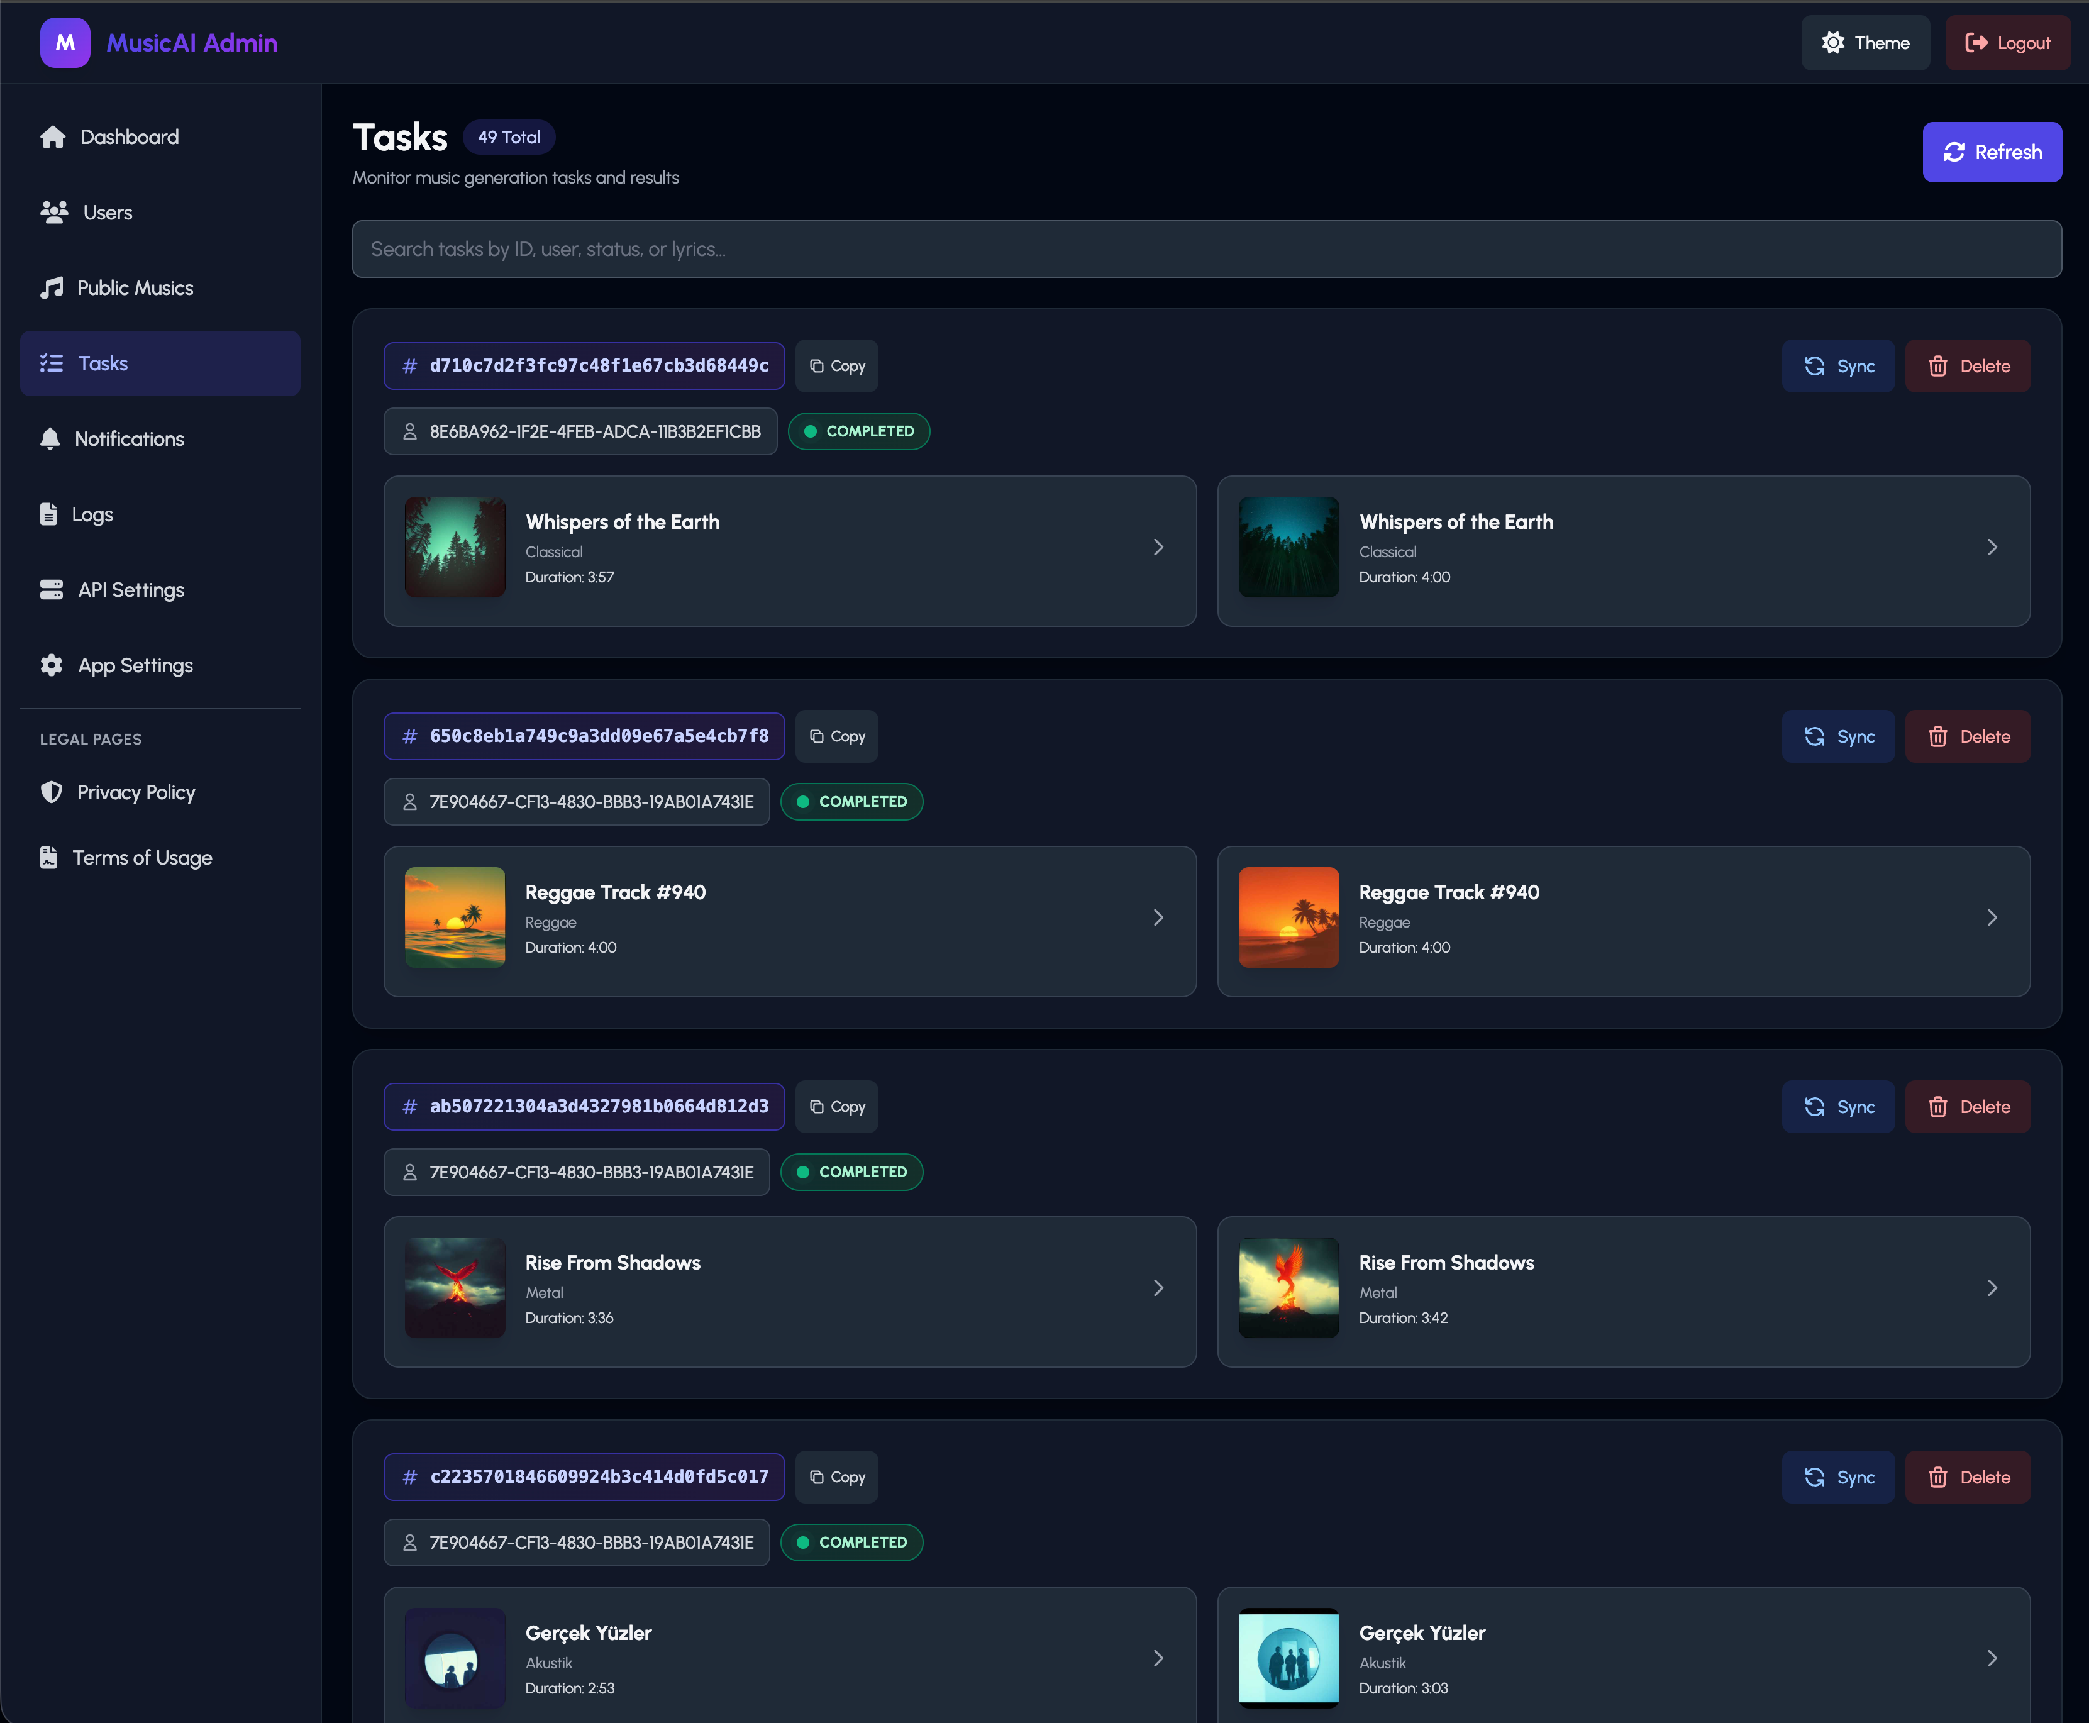The width and height of the screenshot is (2089, 1723).
Task: Click trash icon for task ab507221304a3d4327981b0664d812d3
Action: coord(1937,1107)
